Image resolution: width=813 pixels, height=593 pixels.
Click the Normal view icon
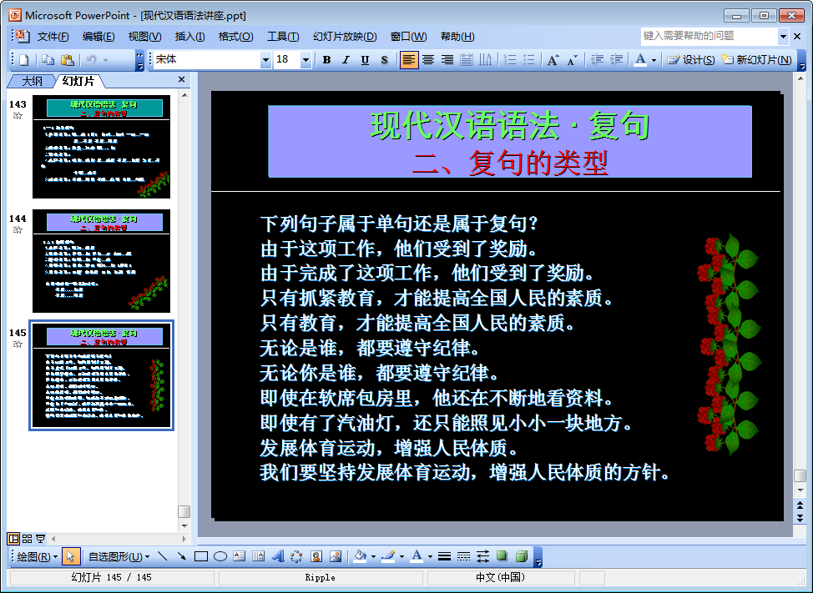(14, 539)
